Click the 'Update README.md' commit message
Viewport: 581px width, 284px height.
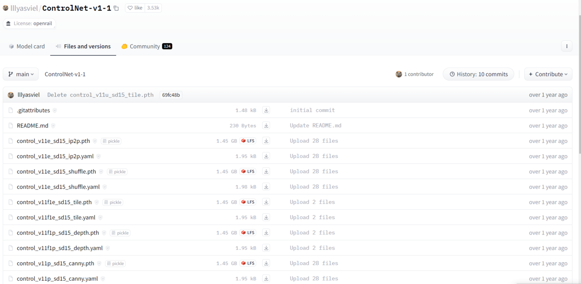click(315, 126)
